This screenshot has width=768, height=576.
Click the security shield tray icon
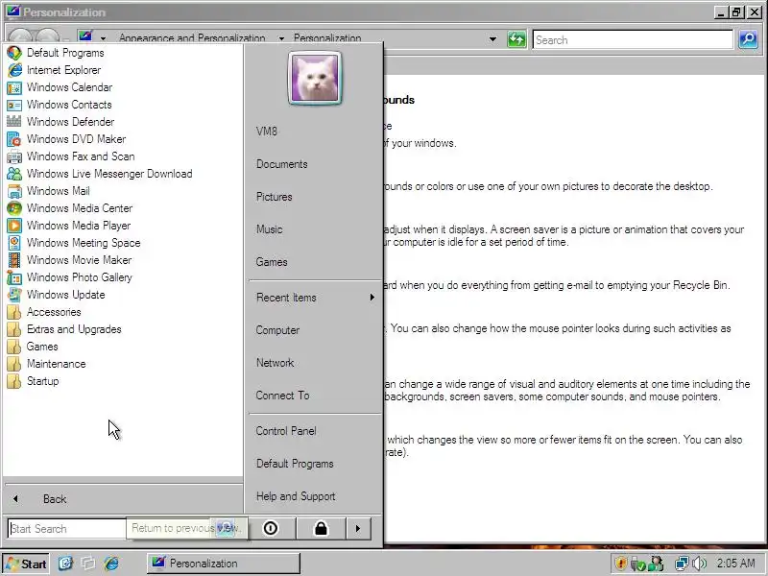tap(620, 564)
